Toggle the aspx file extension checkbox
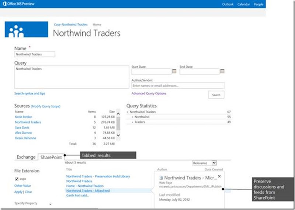This screenshot has height=210, width=295. point(17,179)
